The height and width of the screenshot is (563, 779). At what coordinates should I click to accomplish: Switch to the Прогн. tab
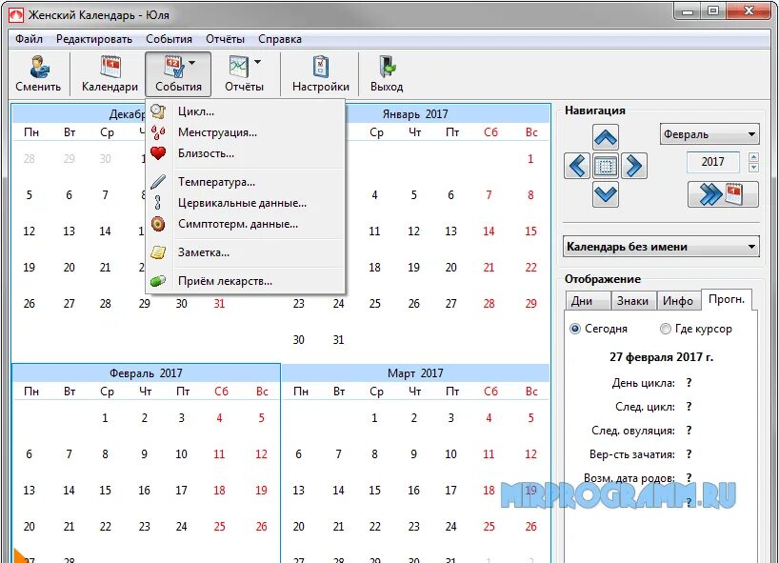pos(727,300)
